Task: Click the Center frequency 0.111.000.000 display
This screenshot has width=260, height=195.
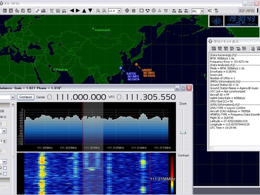Action: 76,97
